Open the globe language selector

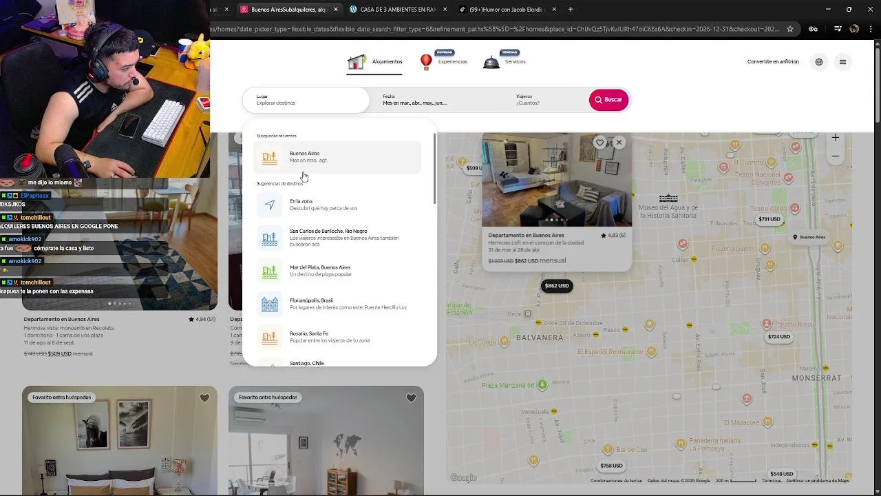click(x=819, y=62)
